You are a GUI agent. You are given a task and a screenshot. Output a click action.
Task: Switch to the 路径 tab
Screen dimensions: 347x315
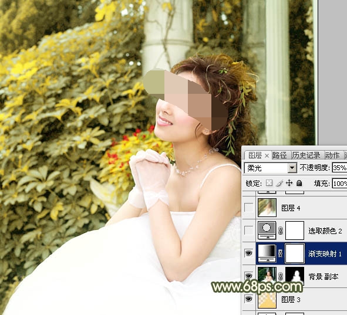point(279,155)
